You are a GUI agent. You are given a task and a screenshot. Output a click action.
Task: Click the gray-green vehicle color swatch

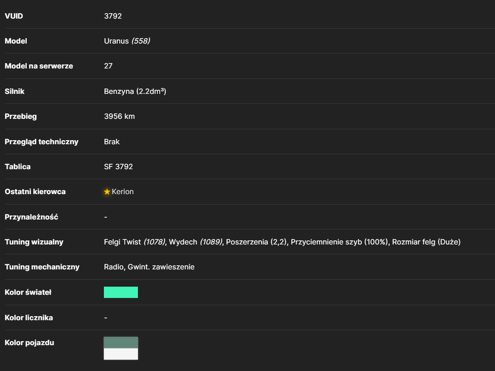pos(121,343)
